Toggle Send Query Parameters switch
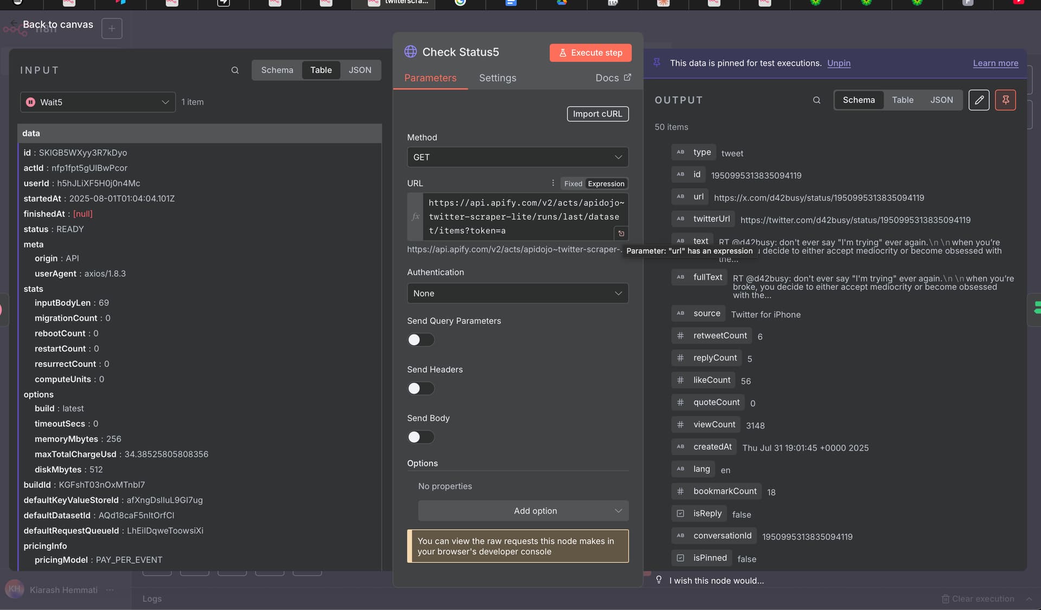This screenshot has height=610, width=1041. tap(421, 340)
